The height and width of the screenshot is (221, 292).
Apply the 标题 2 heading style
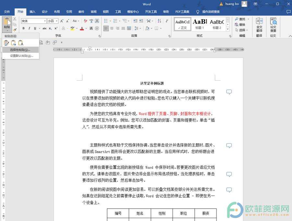click(217, 24)
